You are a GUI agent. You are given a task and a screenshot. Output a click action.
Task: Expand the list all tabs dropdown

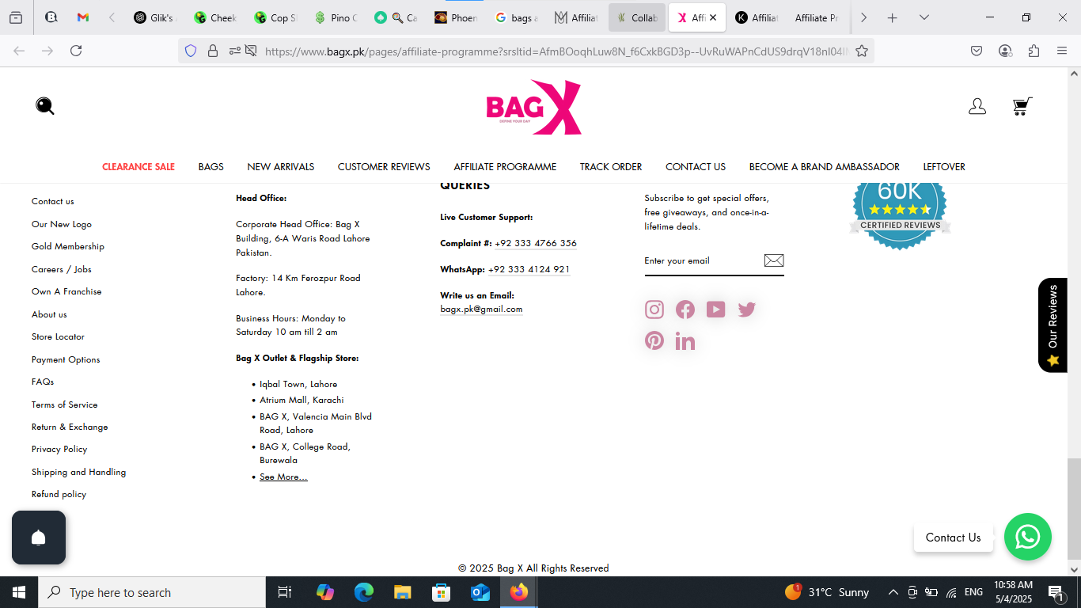click(x=924, y=17)
